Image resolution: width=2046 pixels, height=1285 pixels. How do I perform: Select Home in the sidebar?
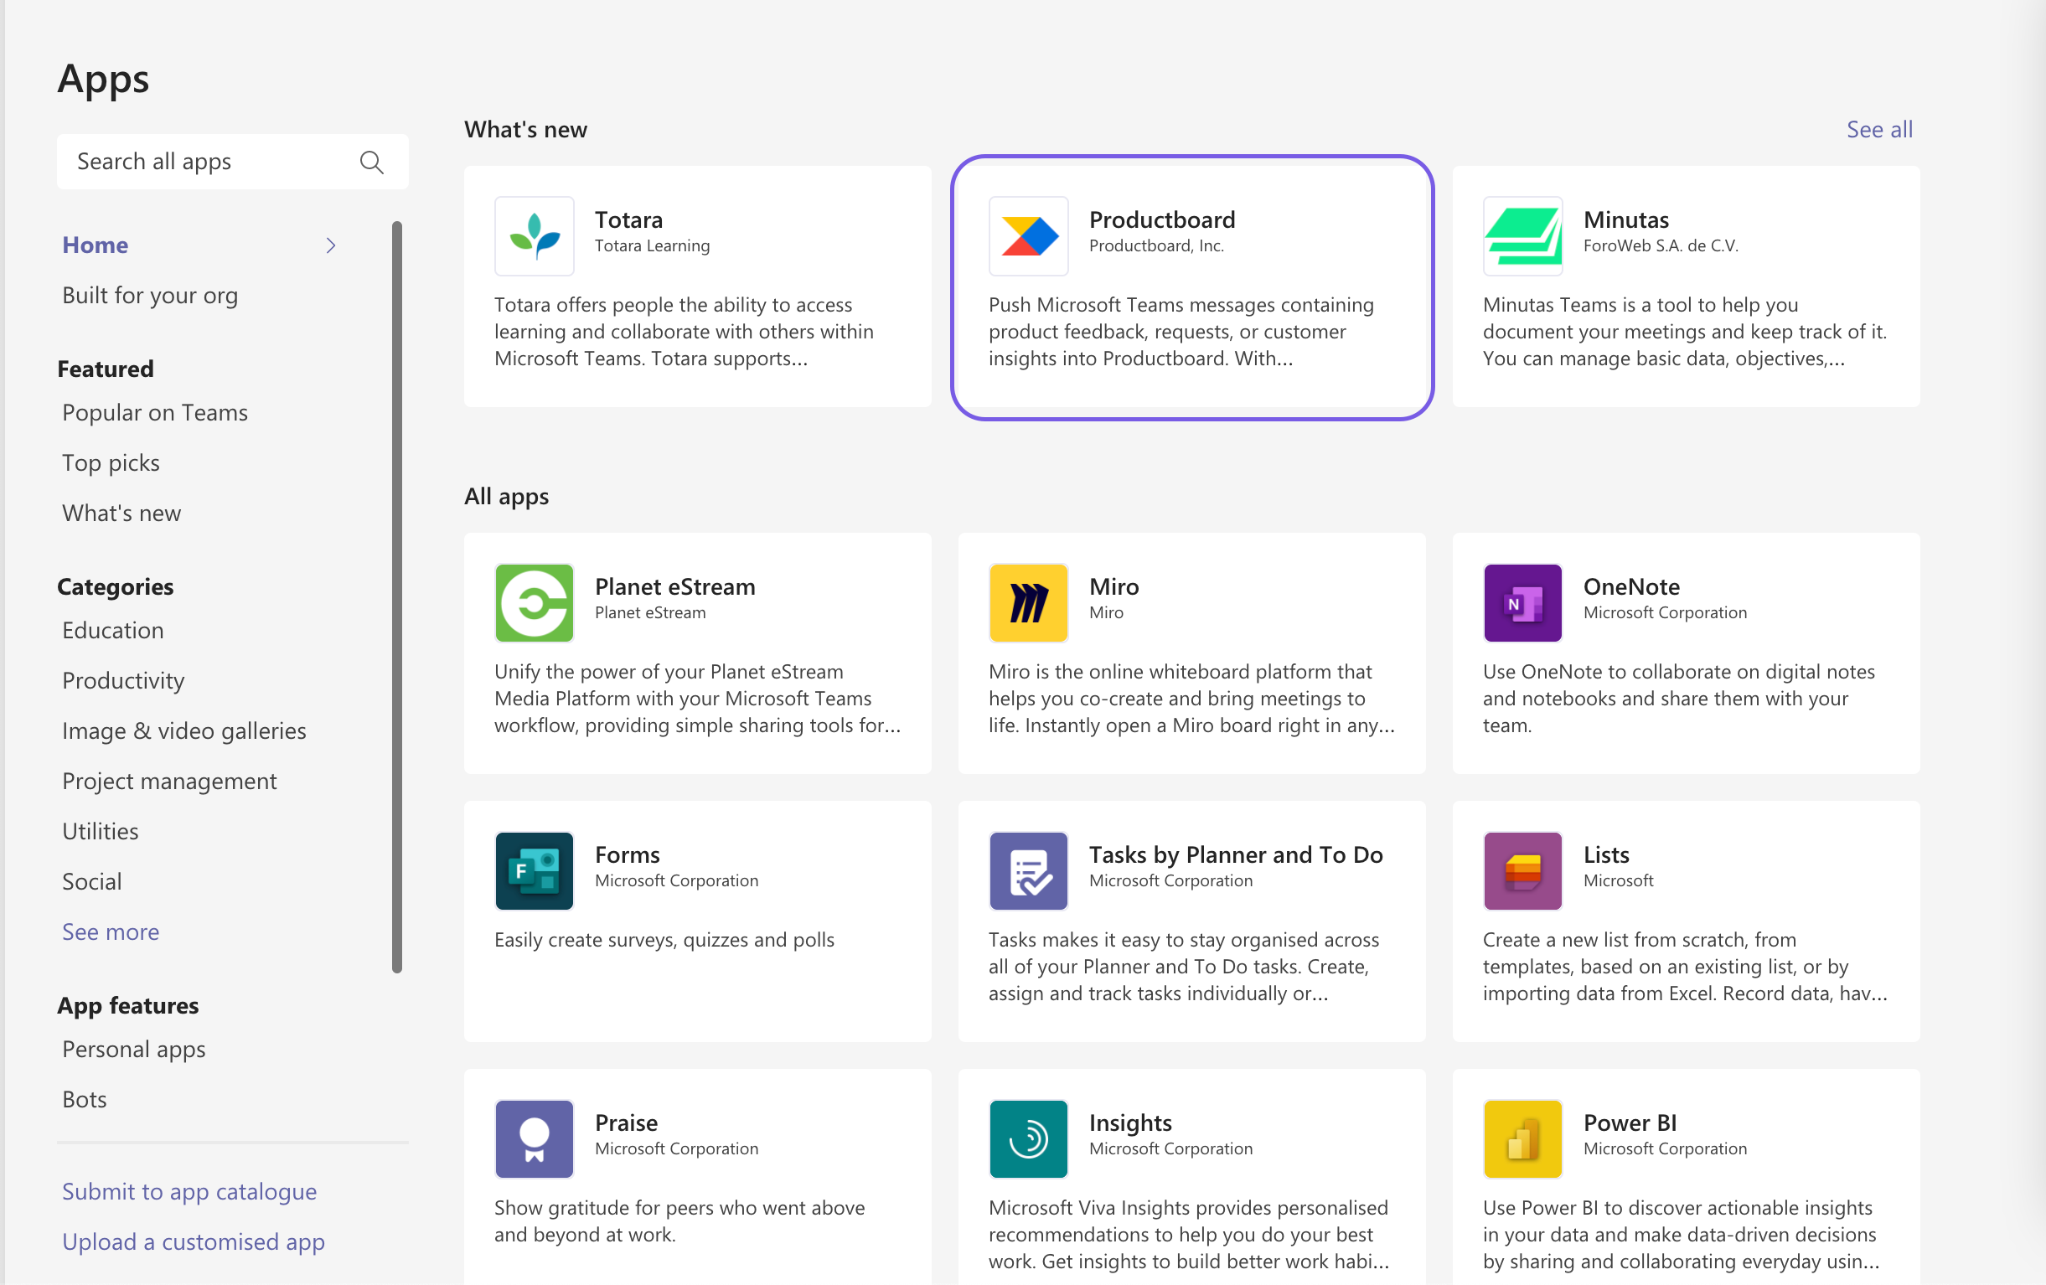click(x=96, y=245)
